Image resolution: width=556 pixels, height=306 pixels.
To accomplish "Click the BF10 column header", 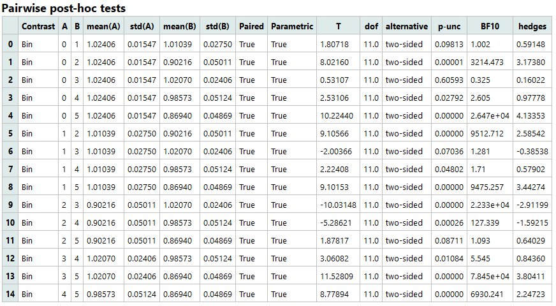I will tap(490, 27).
